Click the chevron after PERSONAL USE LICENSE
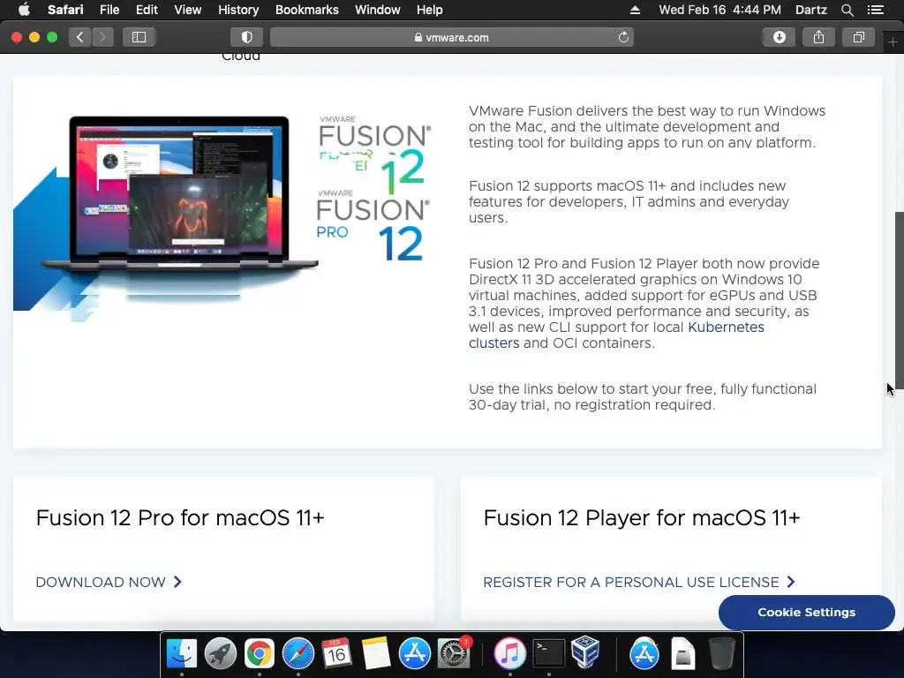904x678 pixels. (791, 582)
